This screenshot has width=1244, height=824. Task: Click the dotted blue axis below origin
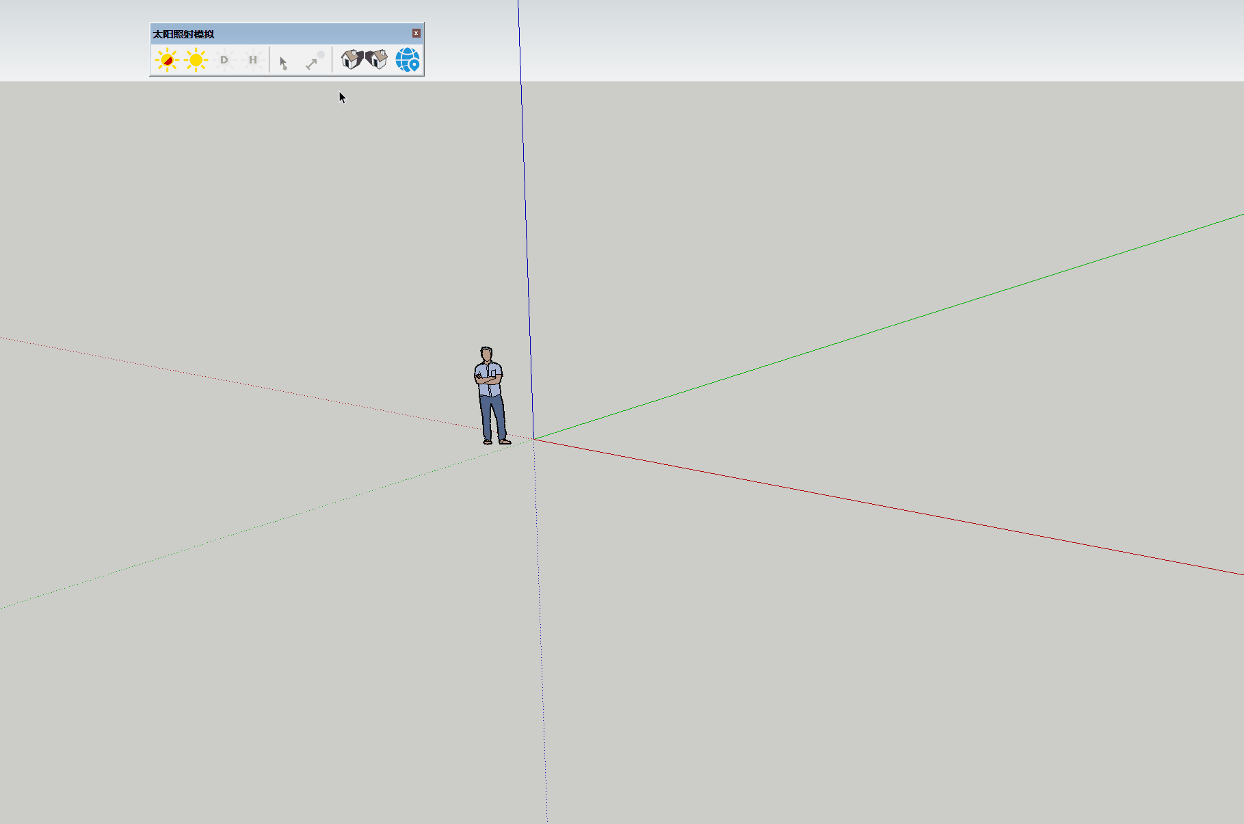540,615
